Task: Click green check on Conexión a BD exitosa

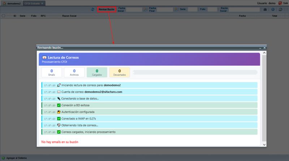Action: 59,105
